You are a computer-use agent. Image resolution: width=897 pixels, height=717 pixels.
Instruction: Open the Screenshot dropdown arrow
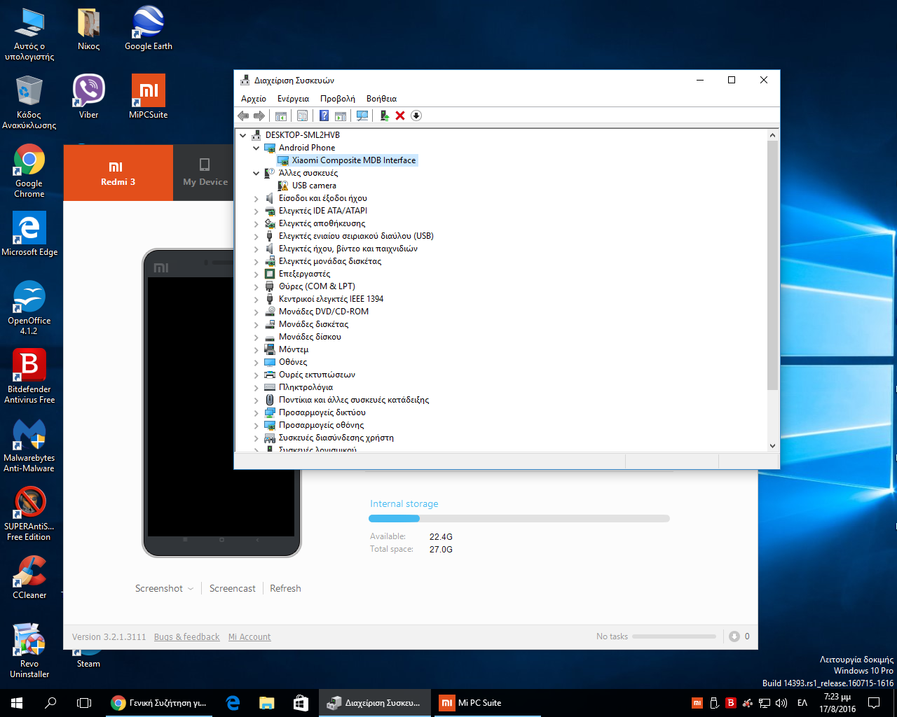(x=191, y=589)
